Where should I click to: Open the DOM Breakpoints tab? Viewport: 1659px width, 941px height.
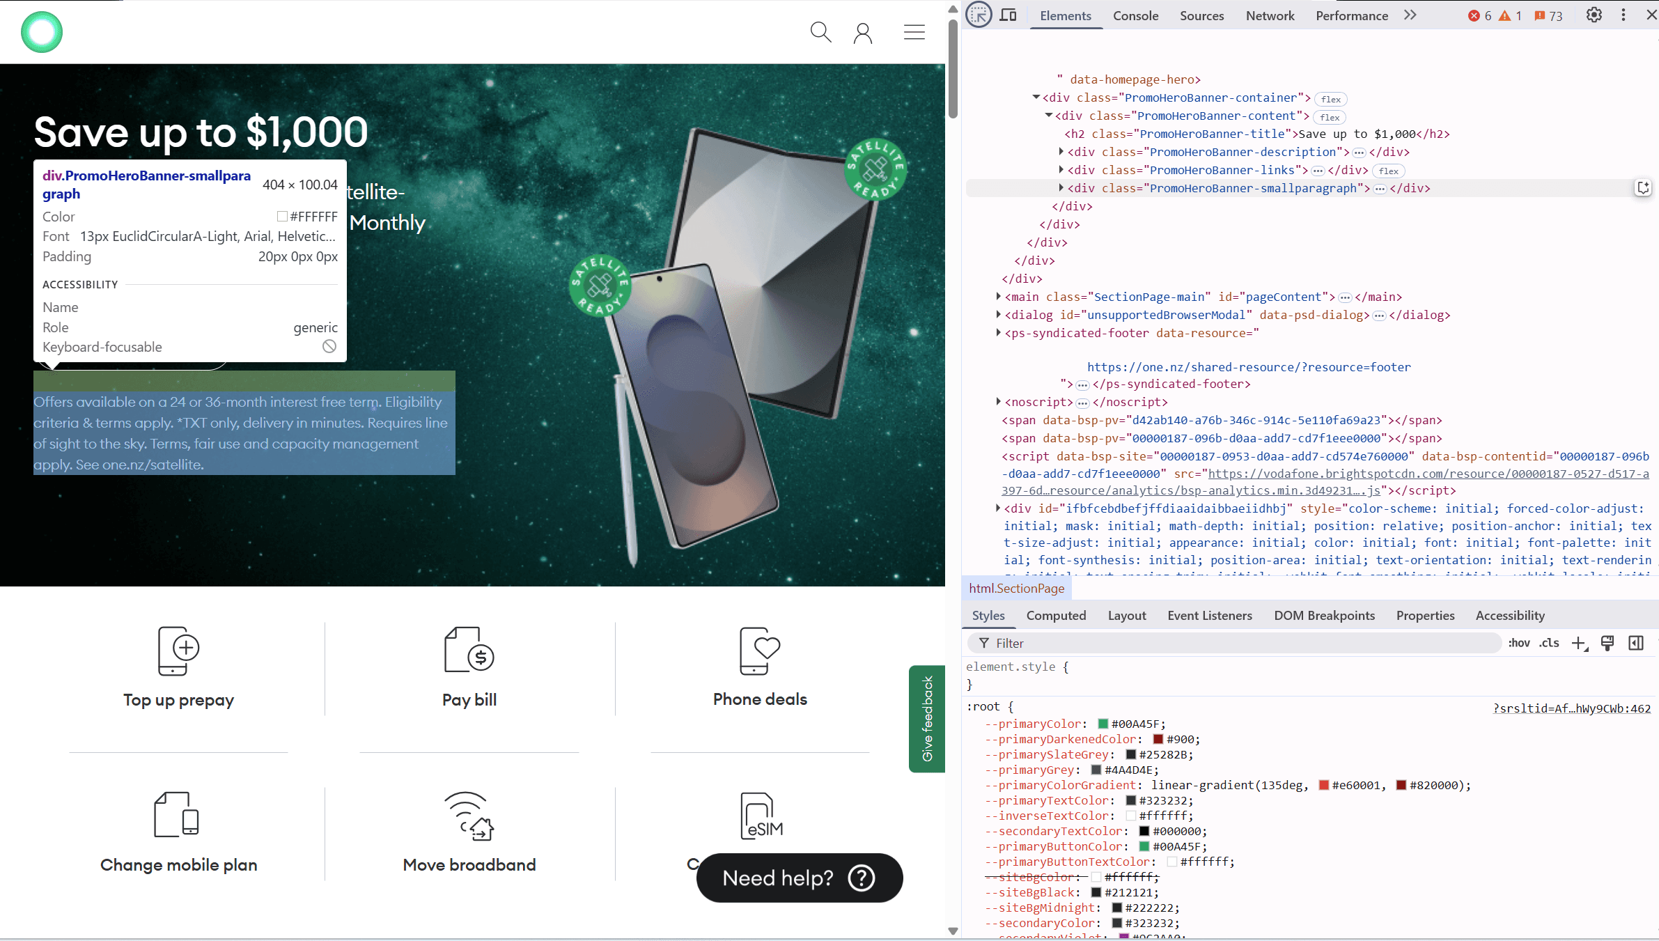1324,616
